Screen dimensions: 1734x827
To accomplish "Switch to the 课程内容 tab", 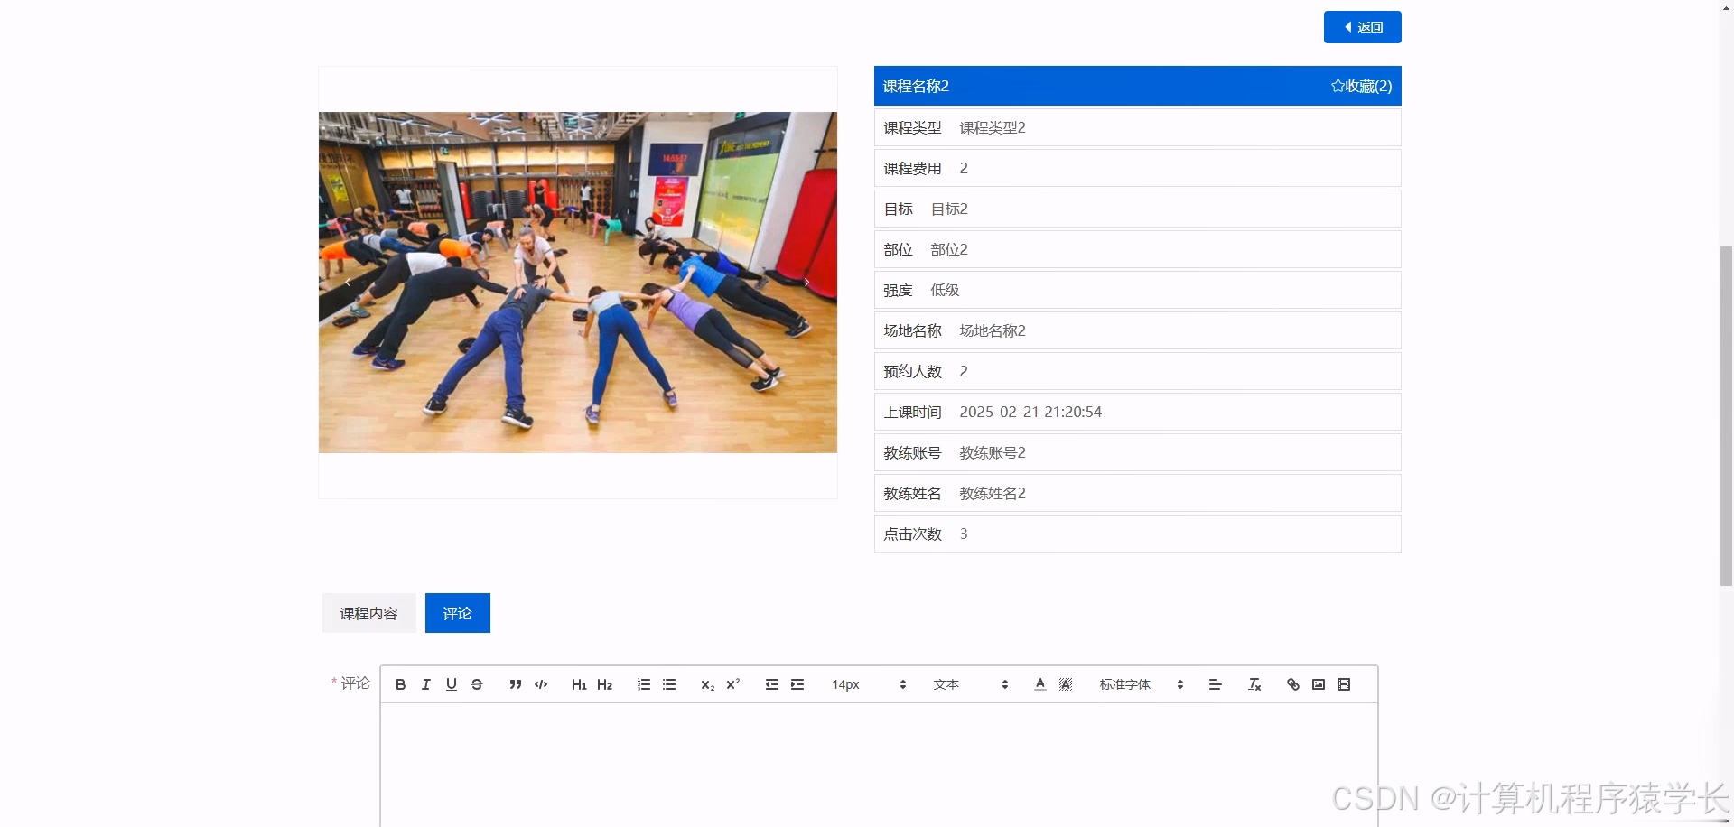I will 368,613.
